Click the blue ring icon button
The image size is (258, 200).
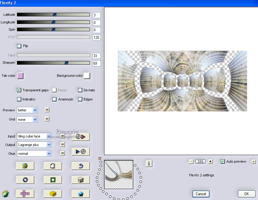point(25,180)
